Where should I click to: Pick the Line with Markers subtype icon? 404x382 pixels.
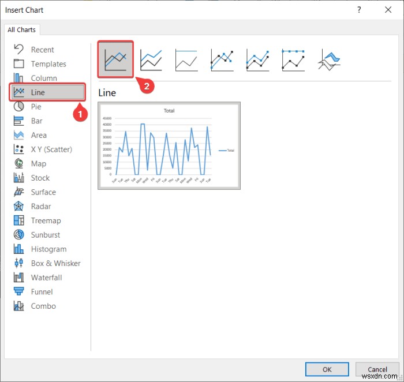pos(222,60)
